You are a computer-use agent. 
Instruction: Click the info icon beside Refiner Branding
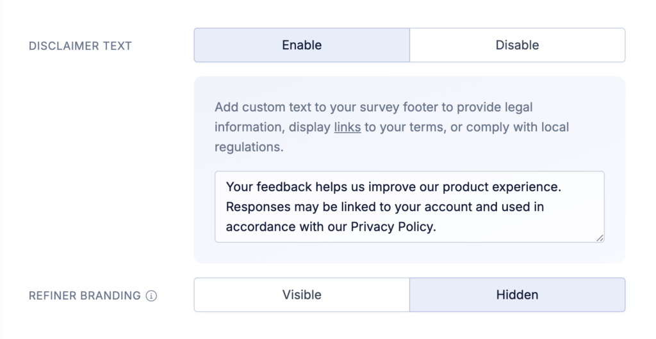coord(151,296)
